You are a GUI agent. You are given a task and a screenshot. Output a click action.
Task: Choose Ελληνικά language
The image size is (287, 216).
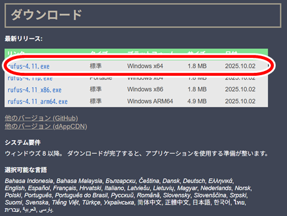click(220, 181)
